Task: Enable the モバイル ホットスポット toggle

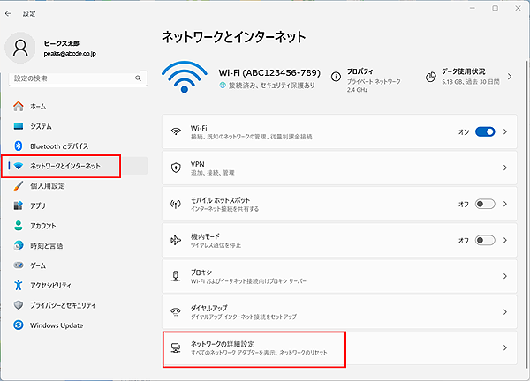Action: pyautogui.click(x=485, y=204)
